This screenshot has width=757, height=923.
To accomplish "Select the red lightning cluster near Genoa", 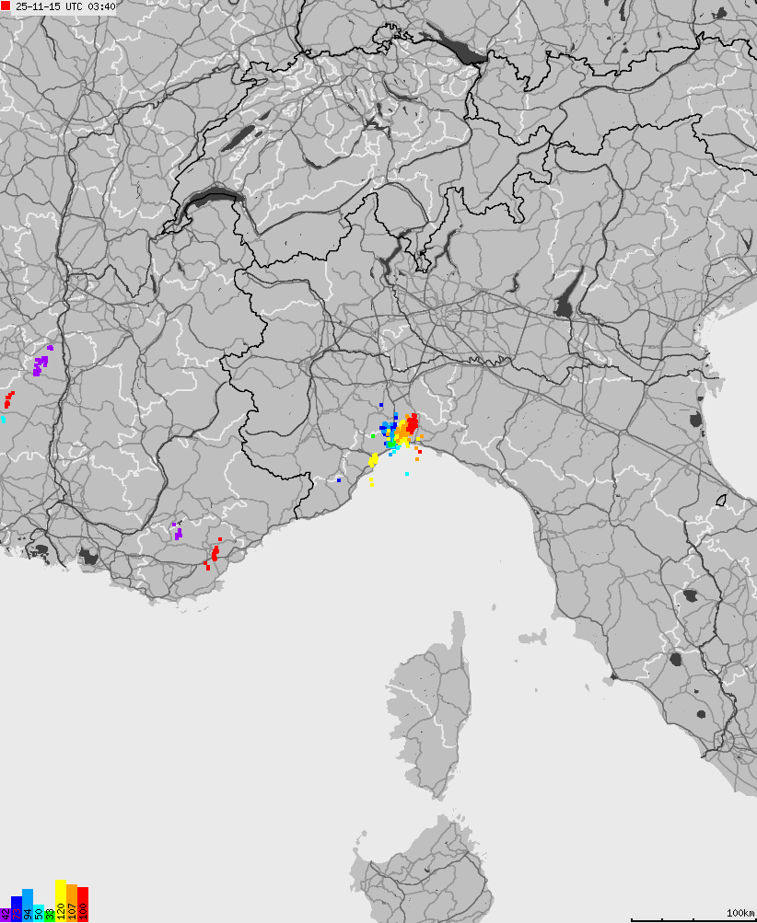I will [413, 424].
